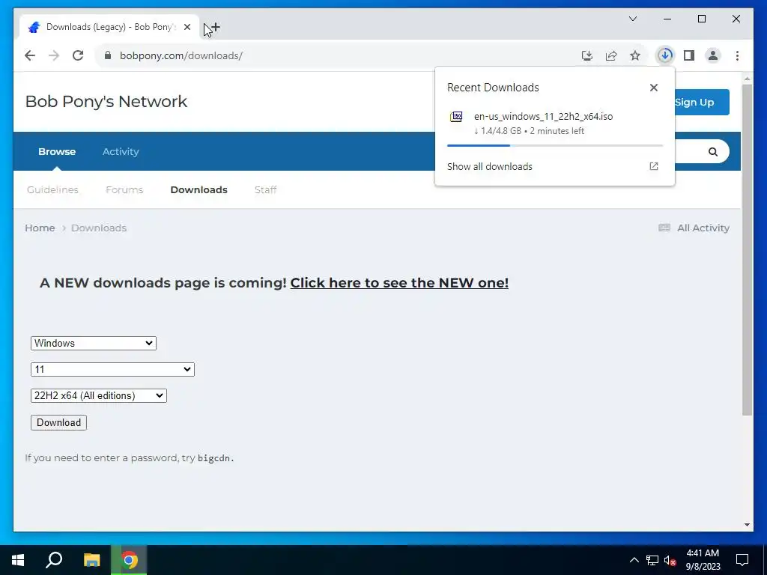
Task: Open the Click here to see the NEW one link
Action: (399, 282)
